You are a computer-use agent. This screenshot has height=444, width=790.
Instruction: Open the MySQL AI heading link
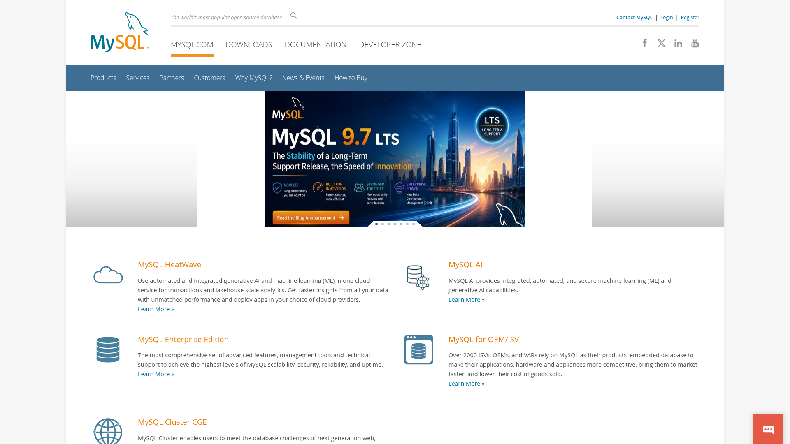(x=465, y=264)
